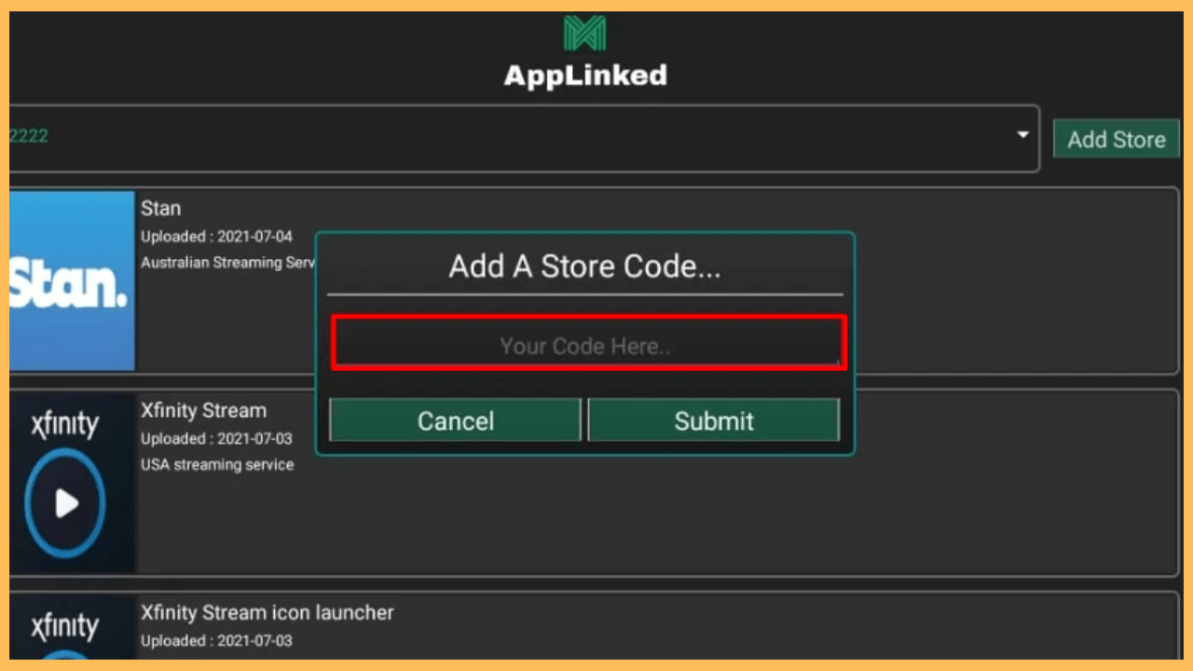Click the xfinity logo on Xfinity Stream

tap(62, 424)
